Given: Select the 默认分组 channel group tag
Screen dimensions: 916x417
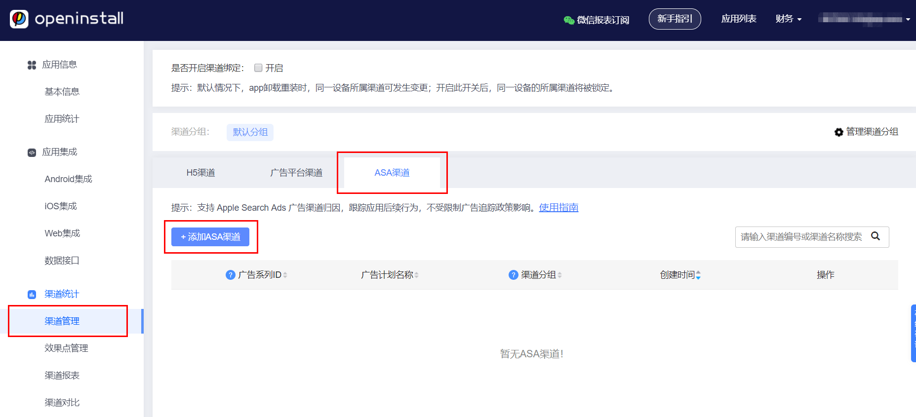Looking at the screenshot, I should pyautogui.click(x=250, y=132).
